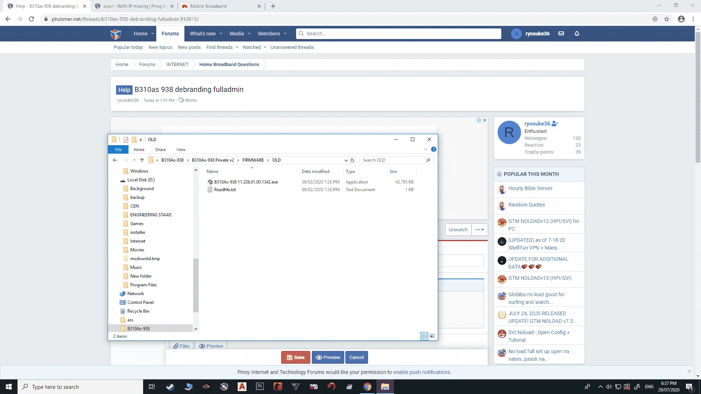701x394 pixels.
Task: Expand the Watched dropdown
Action: click(265, 47)
